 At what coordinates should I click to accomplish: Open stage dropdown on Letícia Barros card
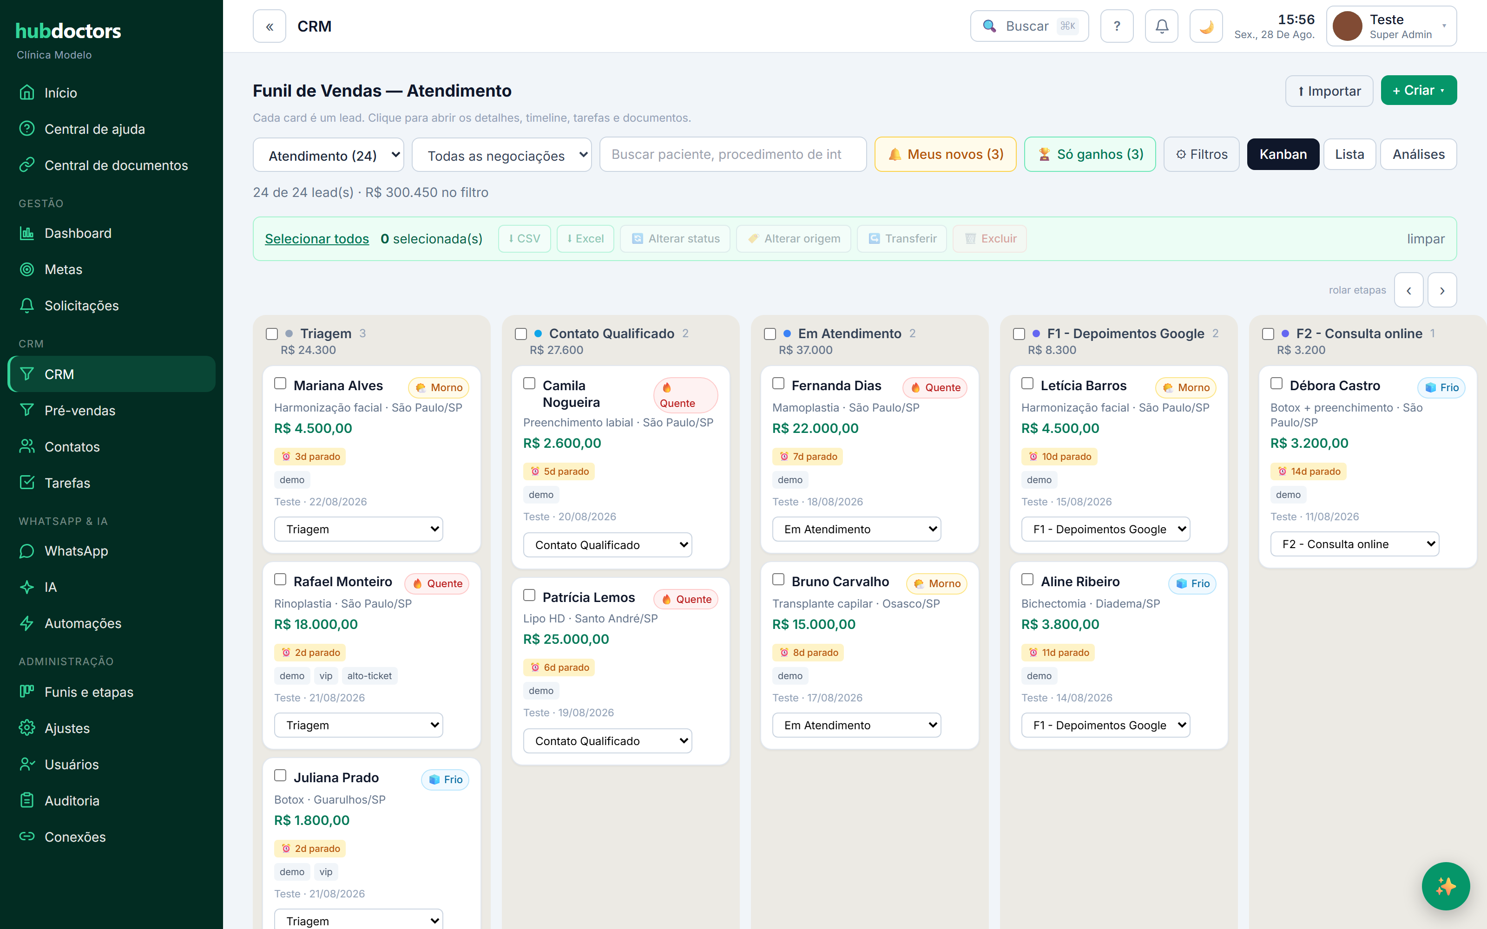click(x=1105, y=529)
